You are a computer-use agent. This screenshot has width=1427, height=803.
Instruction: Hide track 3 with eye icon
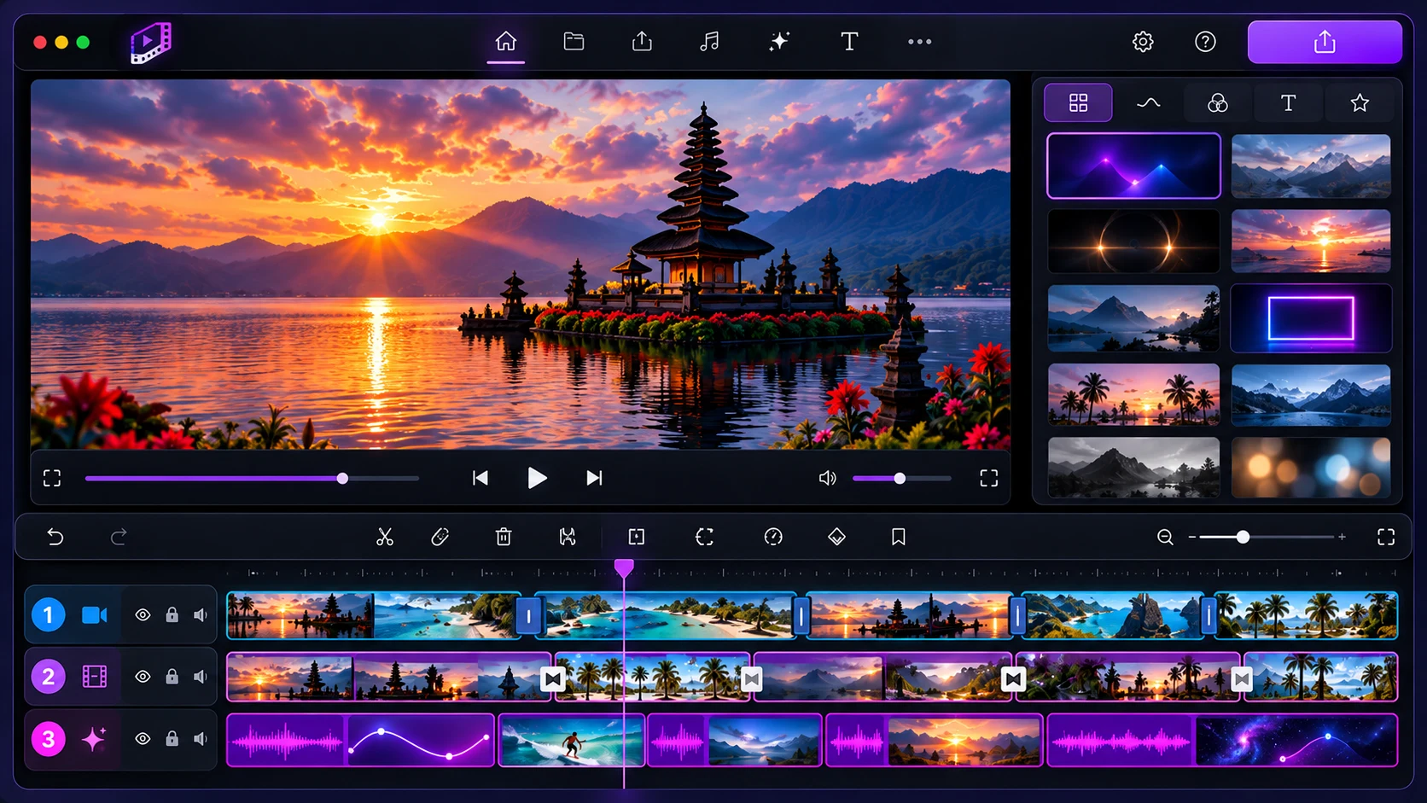click(143, 738)
